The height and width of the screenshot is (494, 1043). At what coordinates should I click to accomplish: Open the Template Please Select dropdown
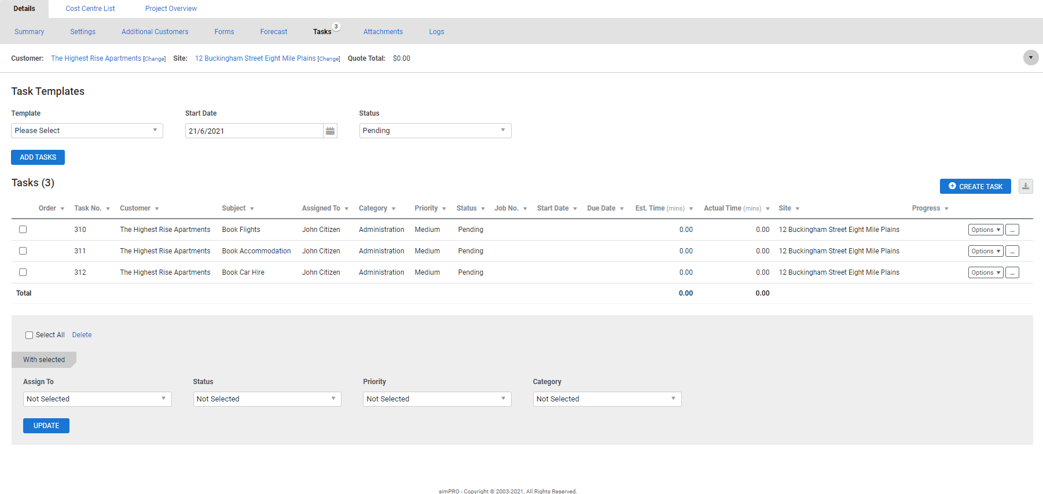87,131
